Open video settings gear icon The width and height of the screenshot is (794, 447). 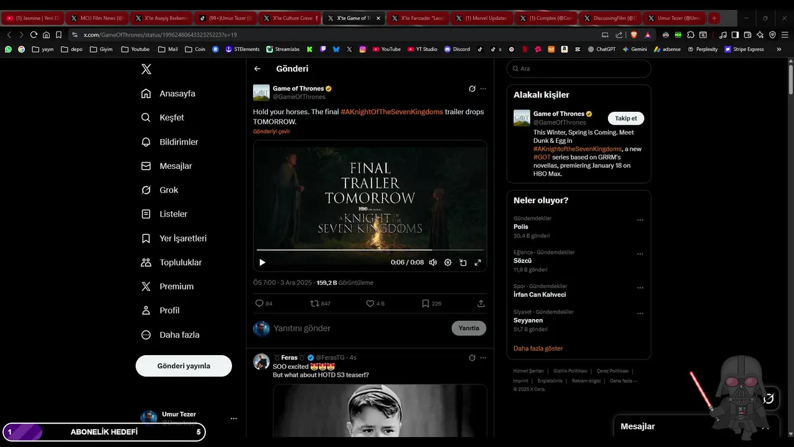pyautogui.click(x=448, y=263)
